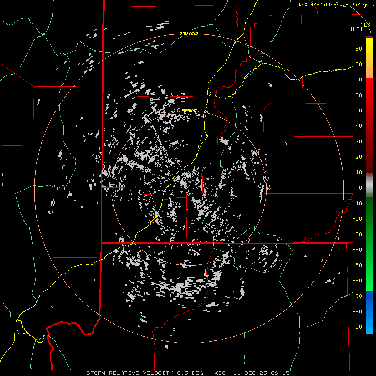Screen dimensions: 376x376
Task: Click the STORM RELATIVE VELOCITY 0.5 DEG caption
Action: coord(145,373)
